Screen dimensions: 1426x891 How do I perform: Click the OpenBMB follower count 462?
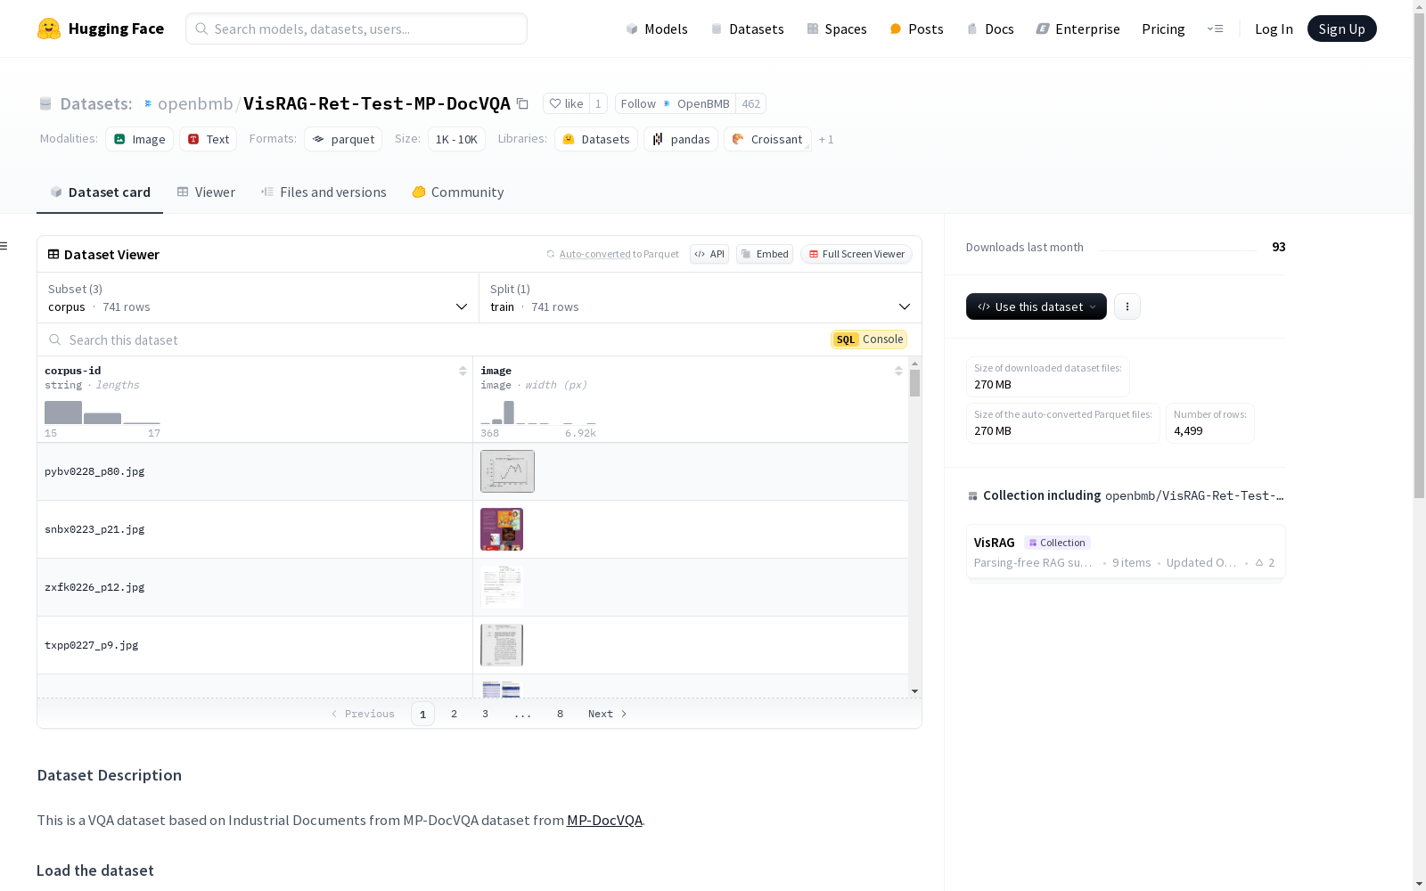click(x=751, y=103)
